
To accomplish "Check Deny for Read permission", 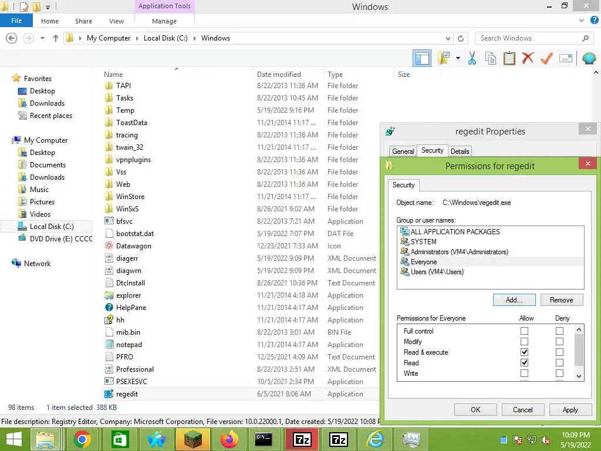I will click(559, 362).
